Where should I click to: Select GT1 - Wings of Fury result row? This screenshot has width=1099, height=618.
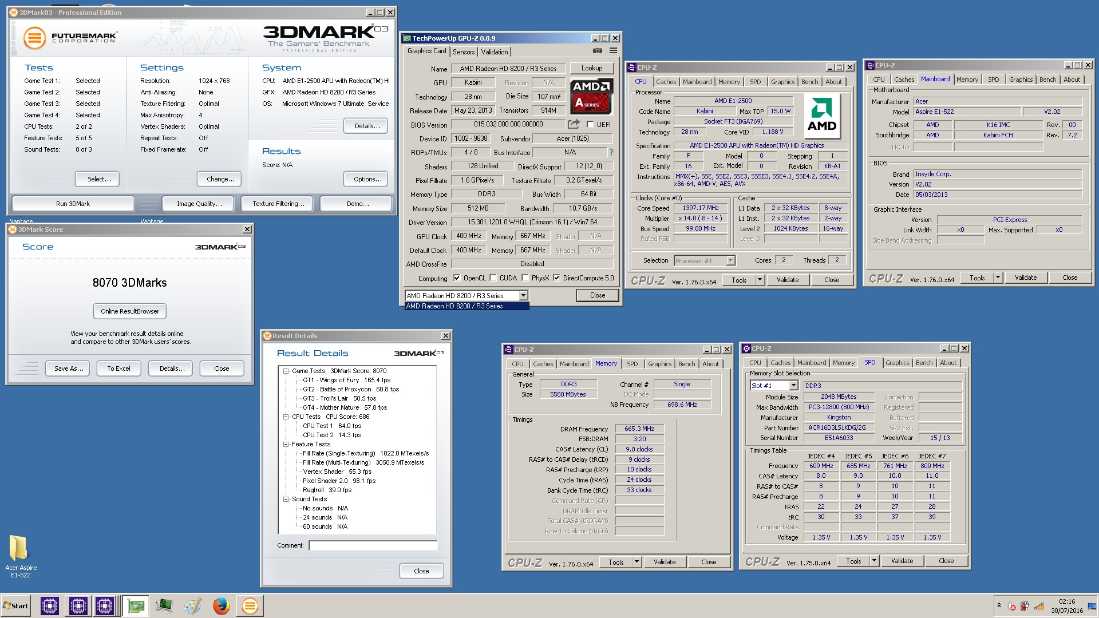pos(346,380)
